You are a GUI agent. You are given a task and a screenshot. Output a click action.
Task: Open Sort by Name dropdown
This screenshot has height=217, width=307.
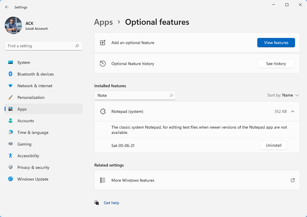tap(283, 95)
